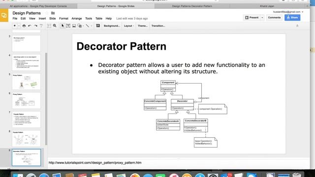Viewport: 315px width, 177px height.
Task: Select the UML decorator diagram image
Action: click(x=186, y=114)
